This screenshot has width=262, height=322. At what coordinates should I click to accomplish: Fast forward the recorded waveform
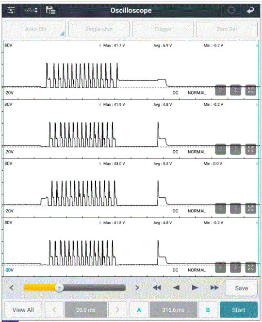214,288
